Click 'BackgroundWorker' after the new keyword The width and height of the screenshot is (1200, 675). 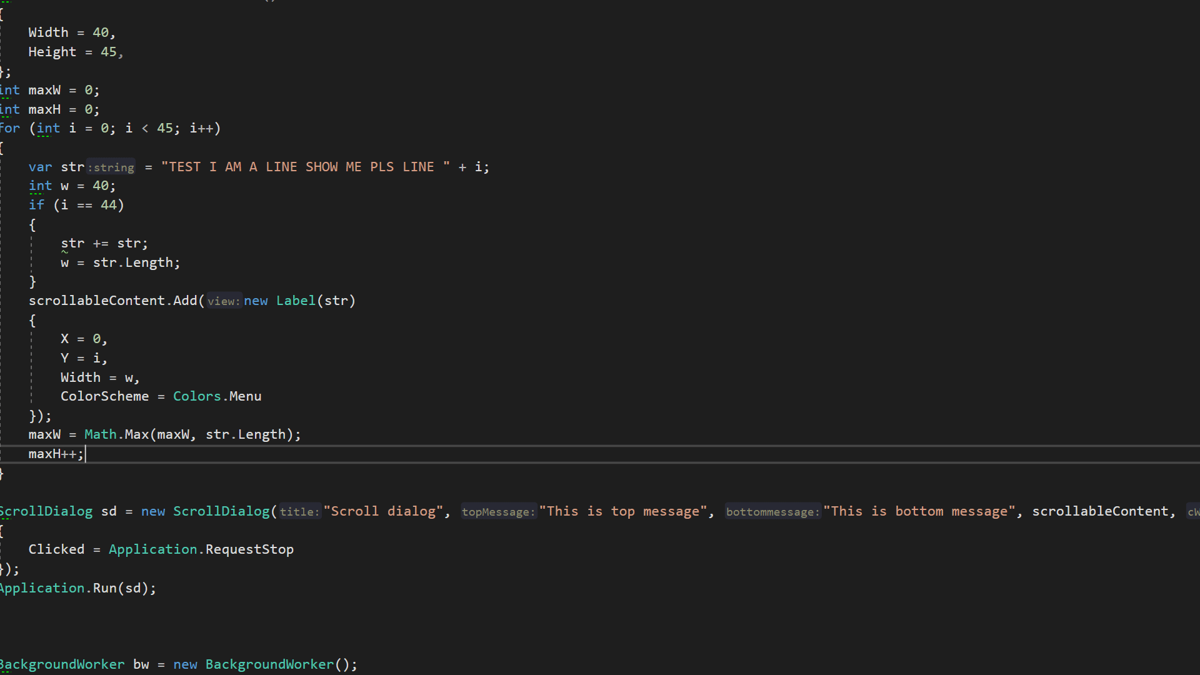270,664
